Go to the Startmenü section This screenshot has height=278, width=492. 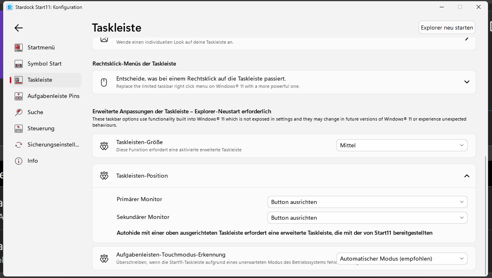tap(41, 48)
